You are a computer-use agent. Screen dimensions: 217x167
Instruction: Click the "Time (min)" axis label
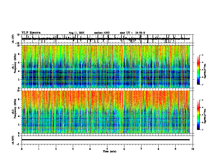[110, 151]
